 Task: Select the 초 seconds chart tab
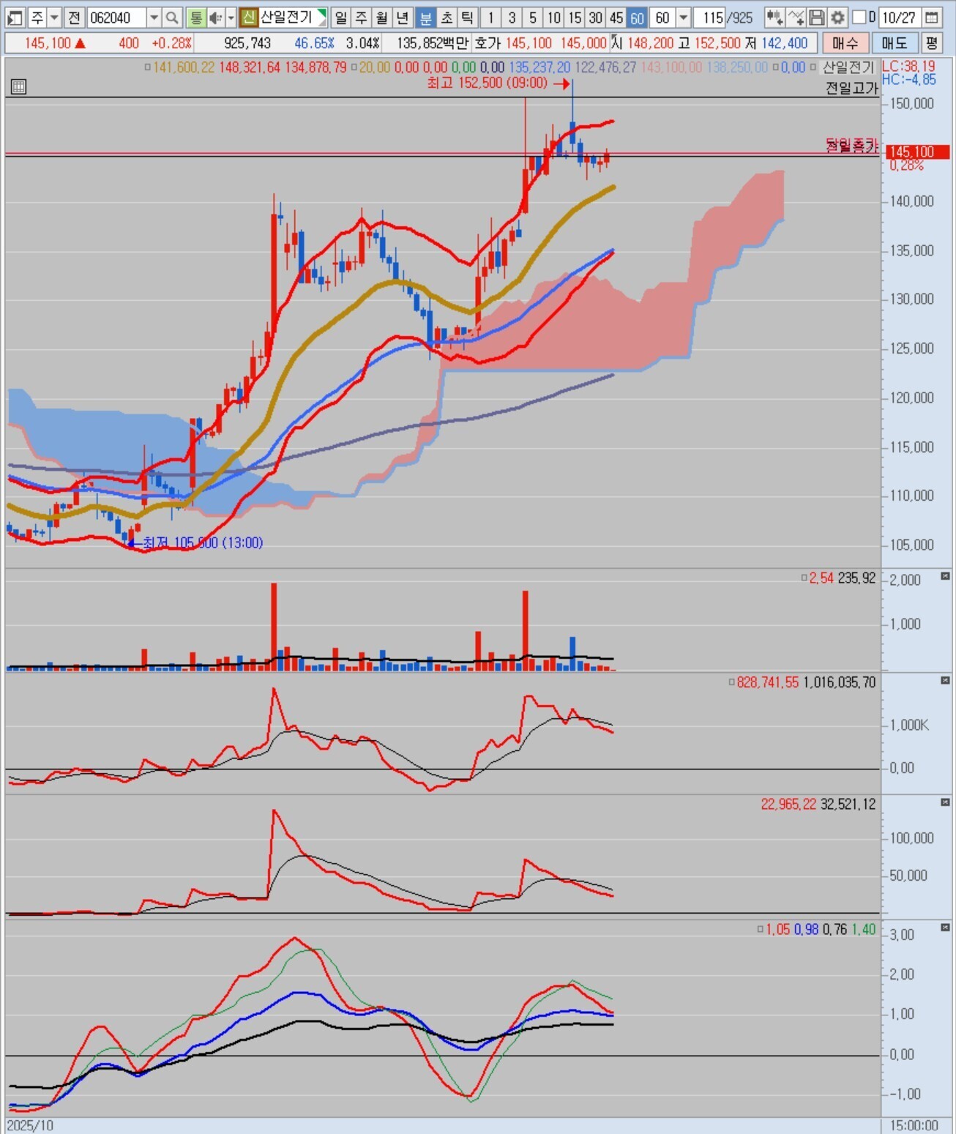click(447, 17)
